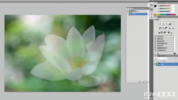
Task: Add a Posterize adjustment layer
Action: coord(162,33)
